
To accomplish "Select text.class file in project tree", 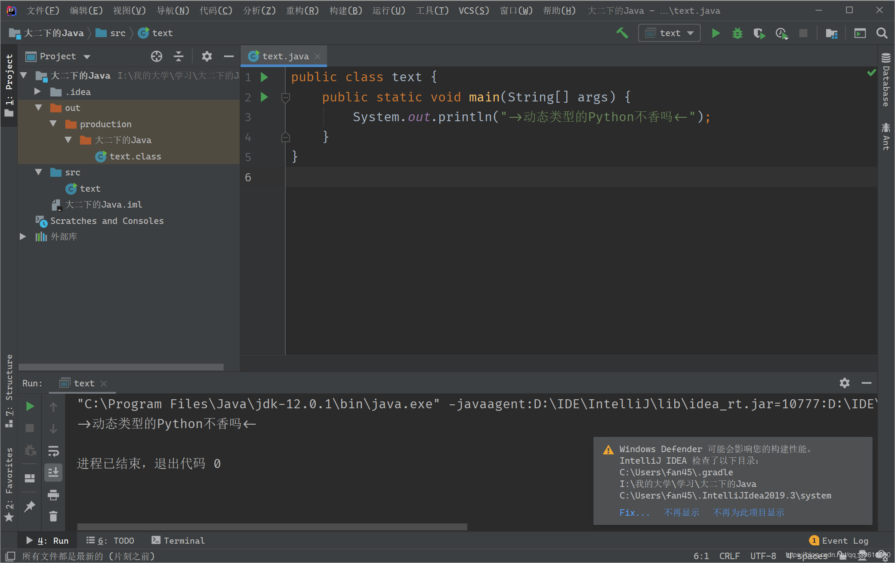I will (x=135, y=156).
